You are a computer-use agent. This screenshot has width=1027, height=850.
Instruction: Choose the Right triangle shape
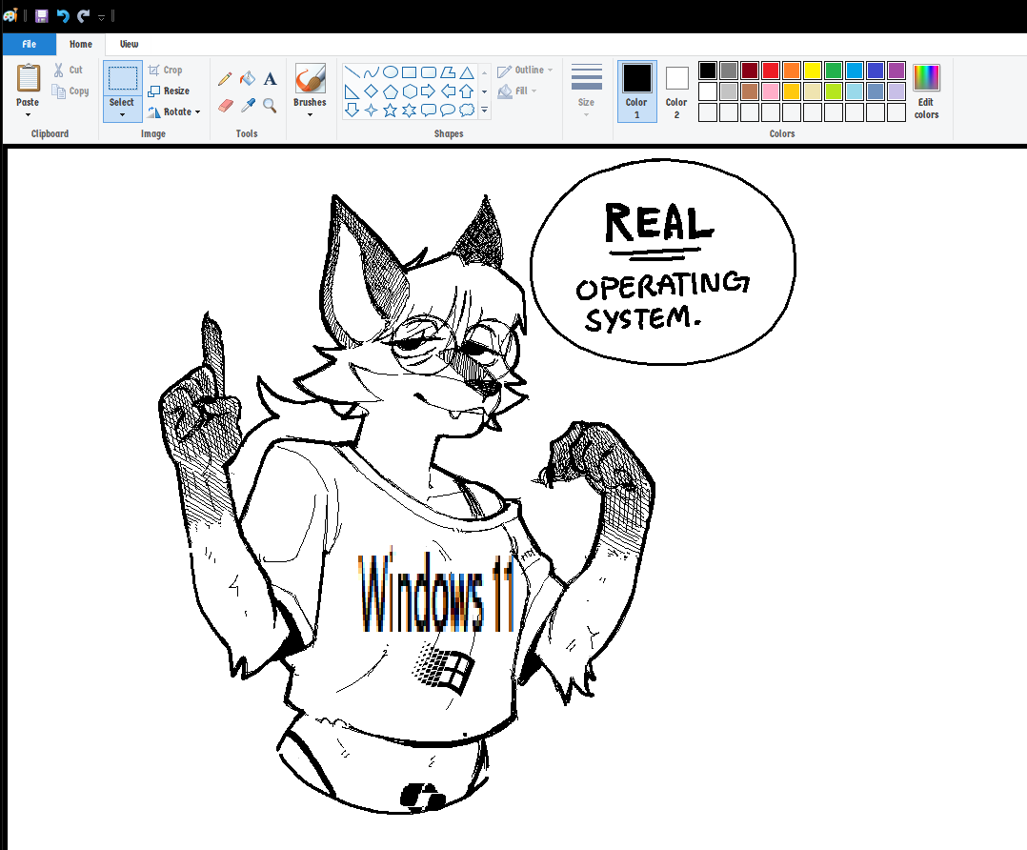point(352,91)
